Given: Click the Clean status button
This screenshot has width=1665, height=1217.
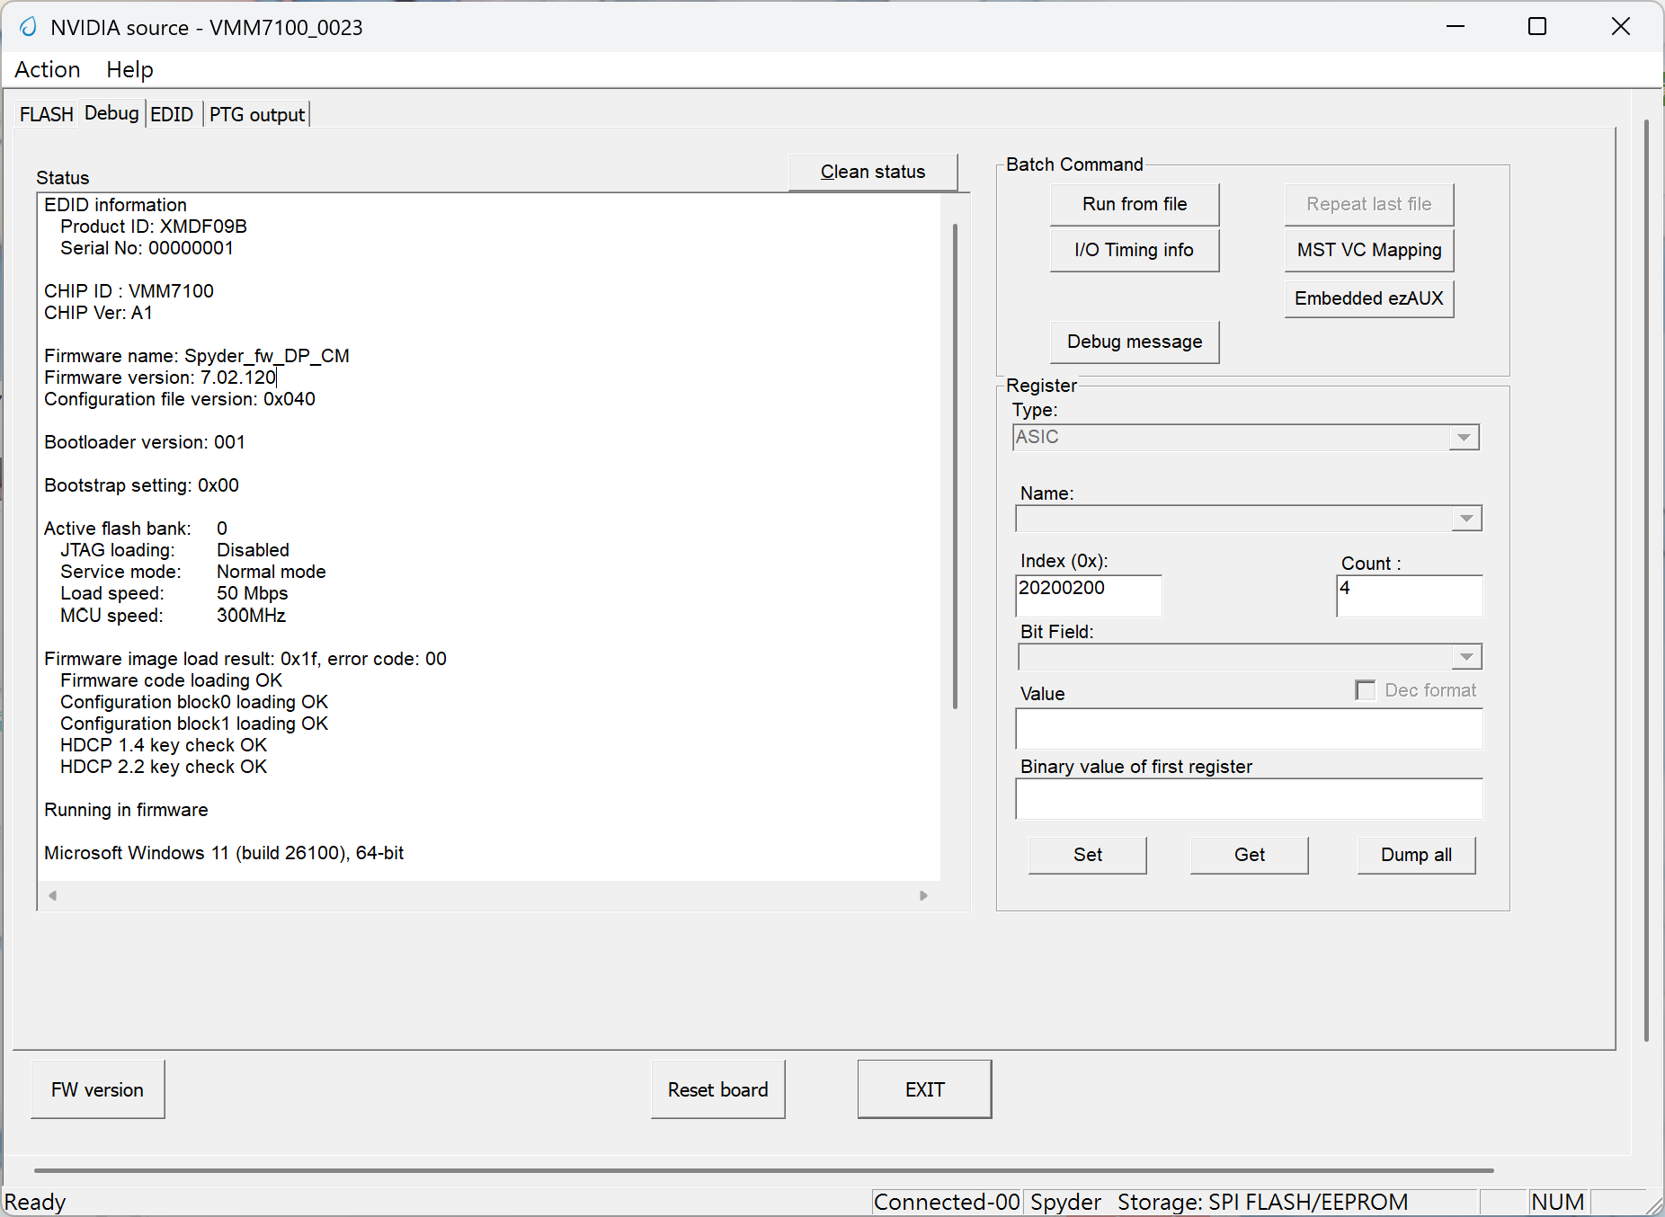Looking at the screenshot, I should click(x=873, y=172).
